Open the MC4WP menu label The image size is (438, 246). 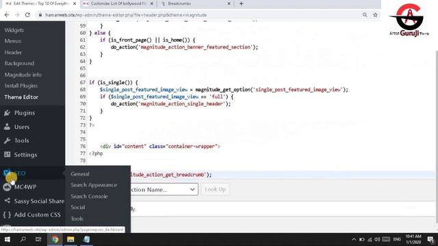pyautogui.click(x=25, y=187)
